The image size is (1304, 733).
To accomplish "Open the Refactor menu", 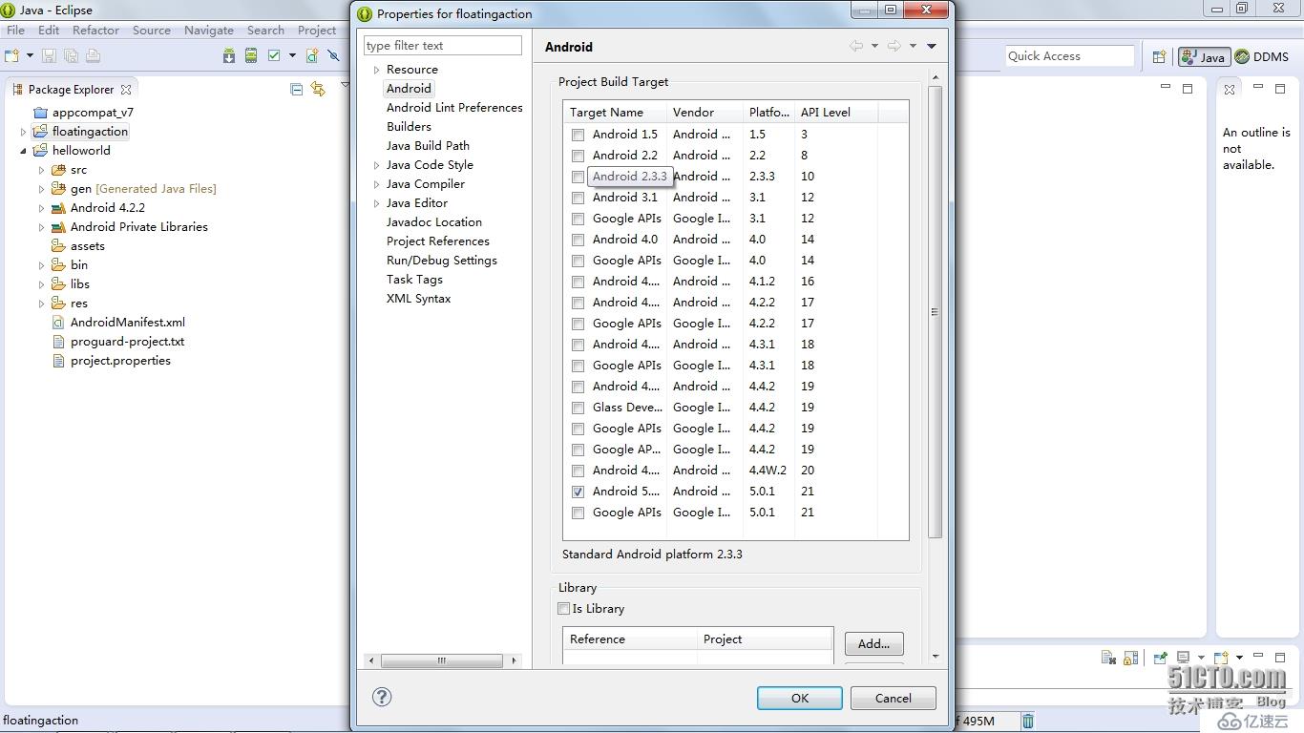I will (95, 30).
